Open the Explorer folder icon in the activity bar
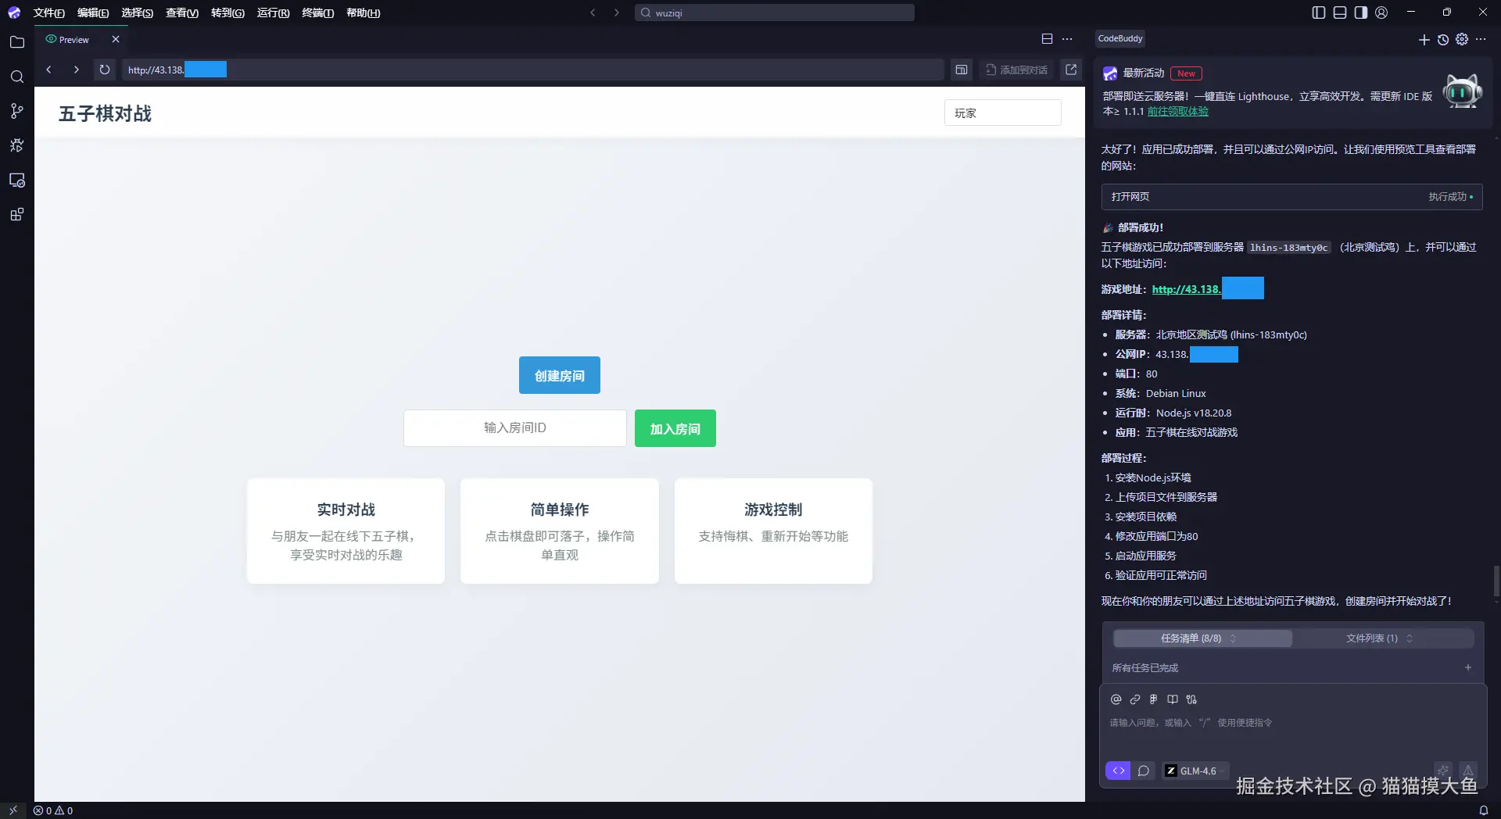The image size is (1501, 819). click(17, 42)
